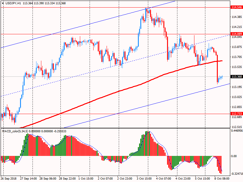The image size is (243, 182).
Task: Select the 3 Oct 15:00 time label
Action: coord(144,179)
